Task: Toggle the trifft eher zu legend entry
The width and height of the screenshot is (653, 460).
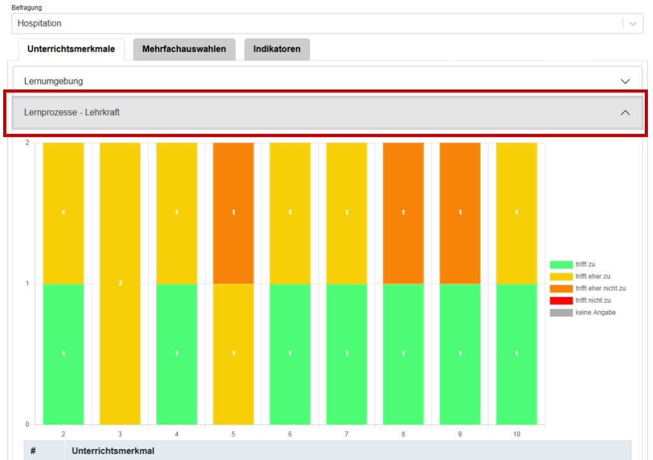Action: click(592, 277)
